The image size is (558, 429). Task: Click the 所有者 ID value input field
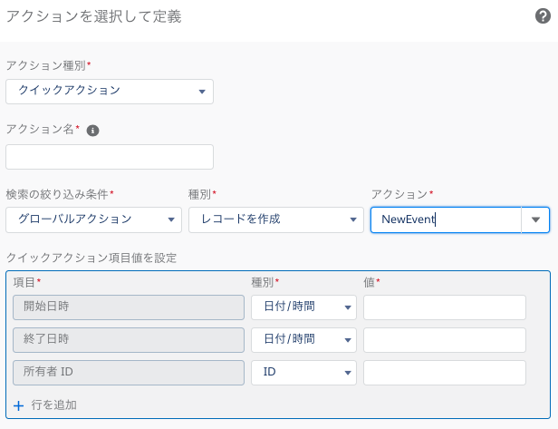point(445,373)
